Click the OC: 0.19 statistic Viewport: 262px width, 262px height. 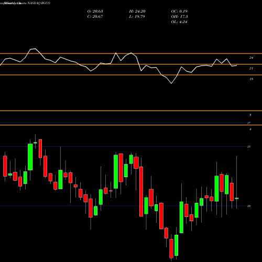click(179, 12)
